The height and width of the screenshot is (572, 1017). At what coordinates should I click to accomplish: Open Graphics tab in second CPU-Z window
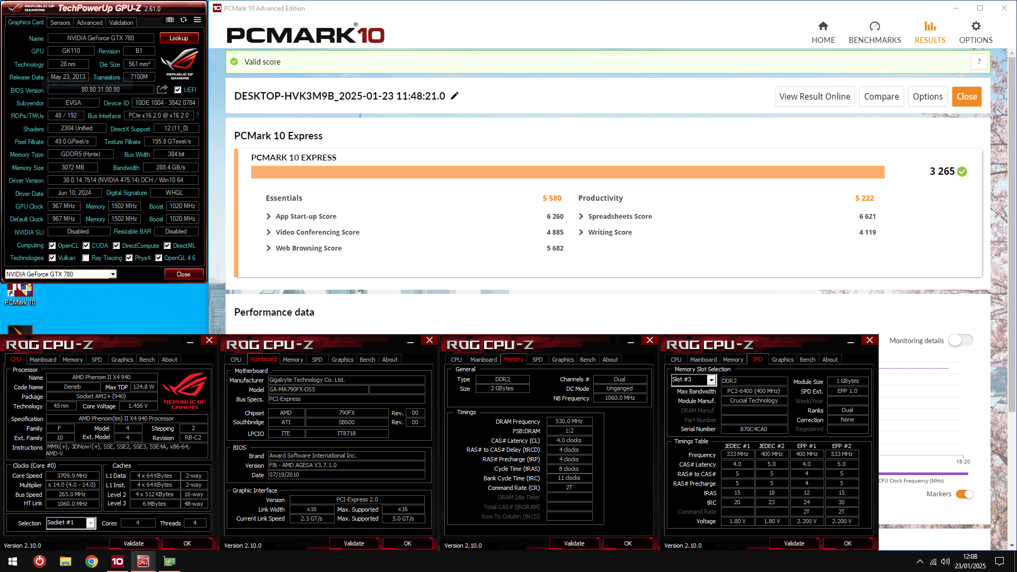point(343,360)
